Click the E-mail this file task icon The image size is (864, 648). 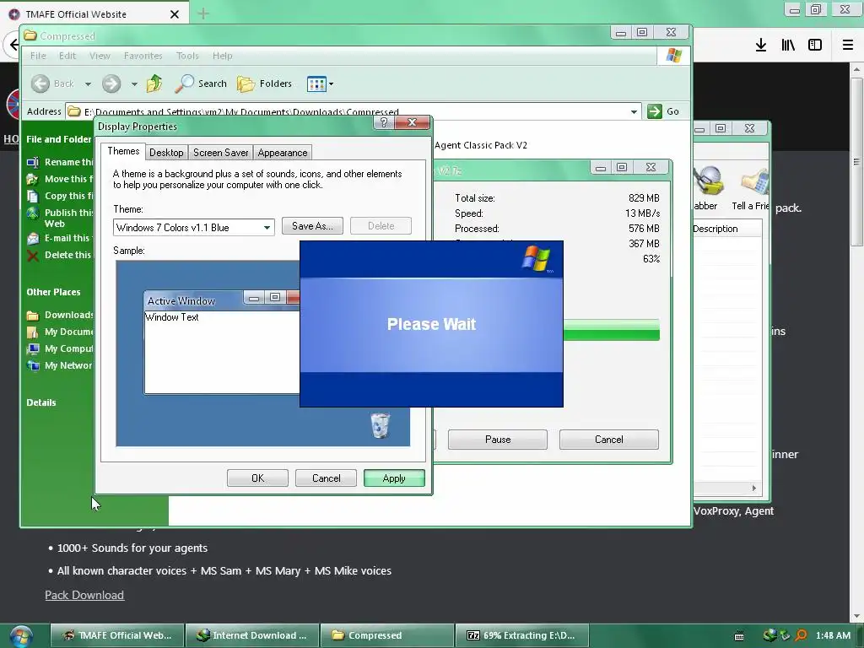click(x=33, y=239)
